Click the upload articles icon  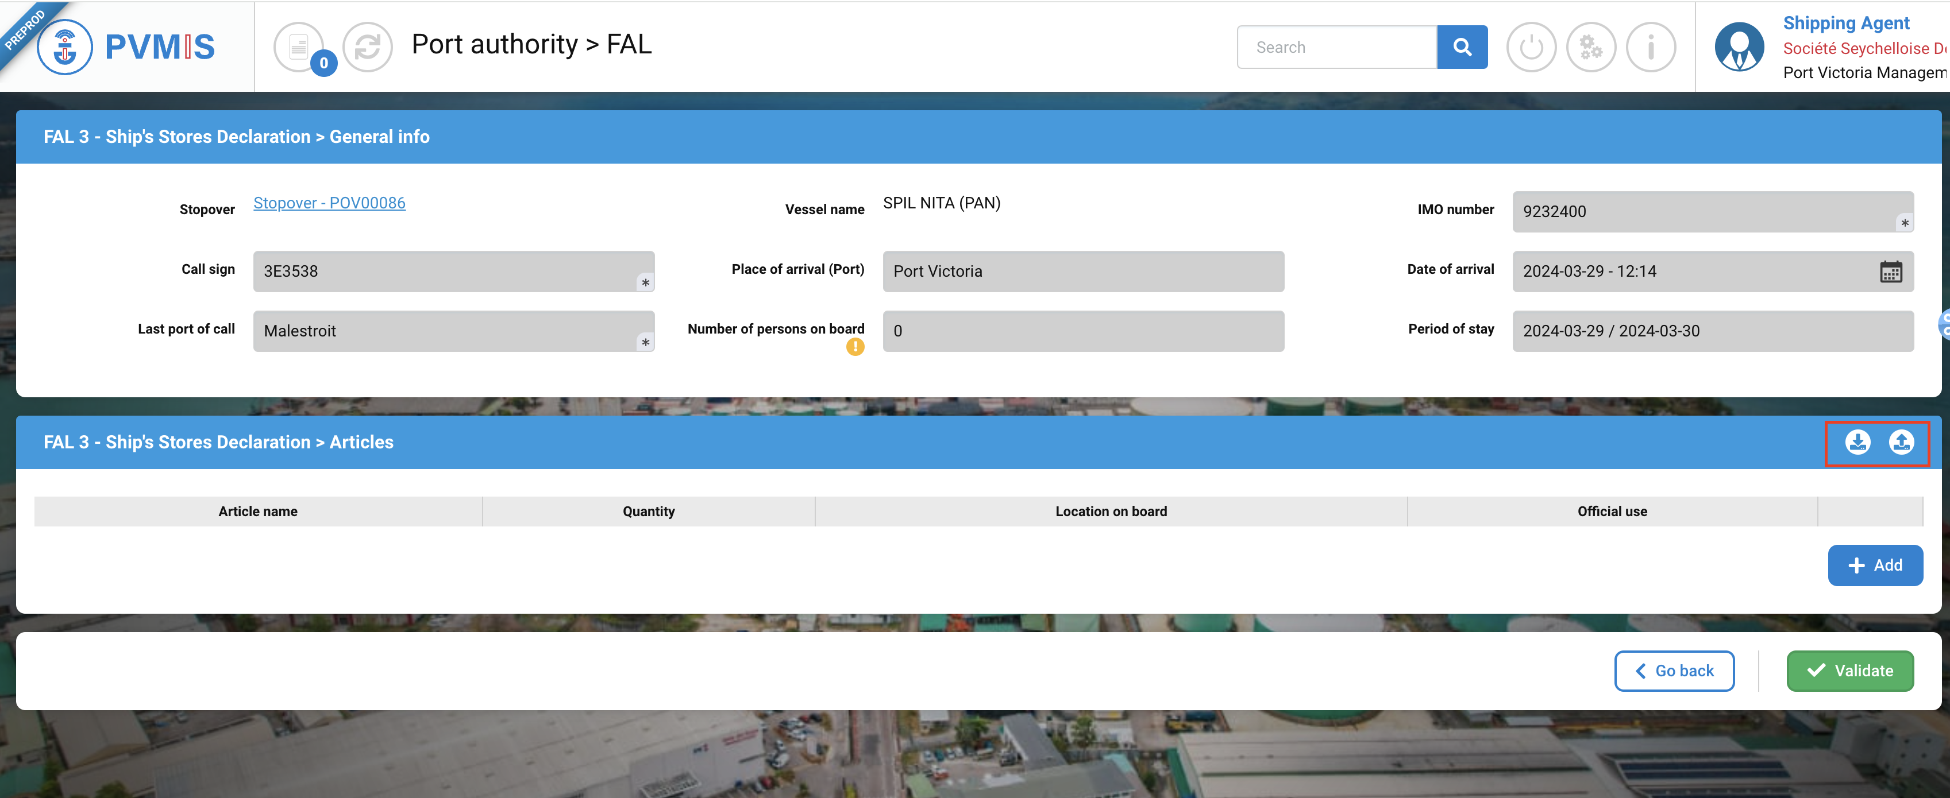pyautogui.click(x=1901, y=441)
